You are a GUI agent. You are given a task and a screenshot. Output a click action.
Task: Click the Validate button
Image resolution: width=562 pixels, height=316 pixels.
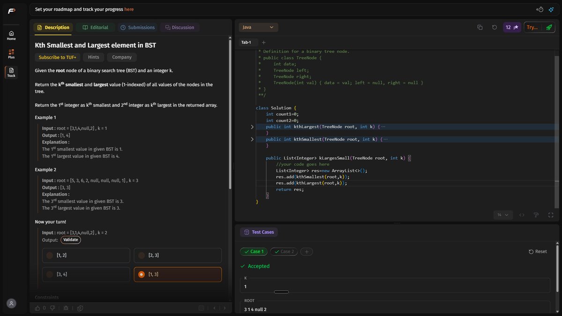tap(71, 240)
